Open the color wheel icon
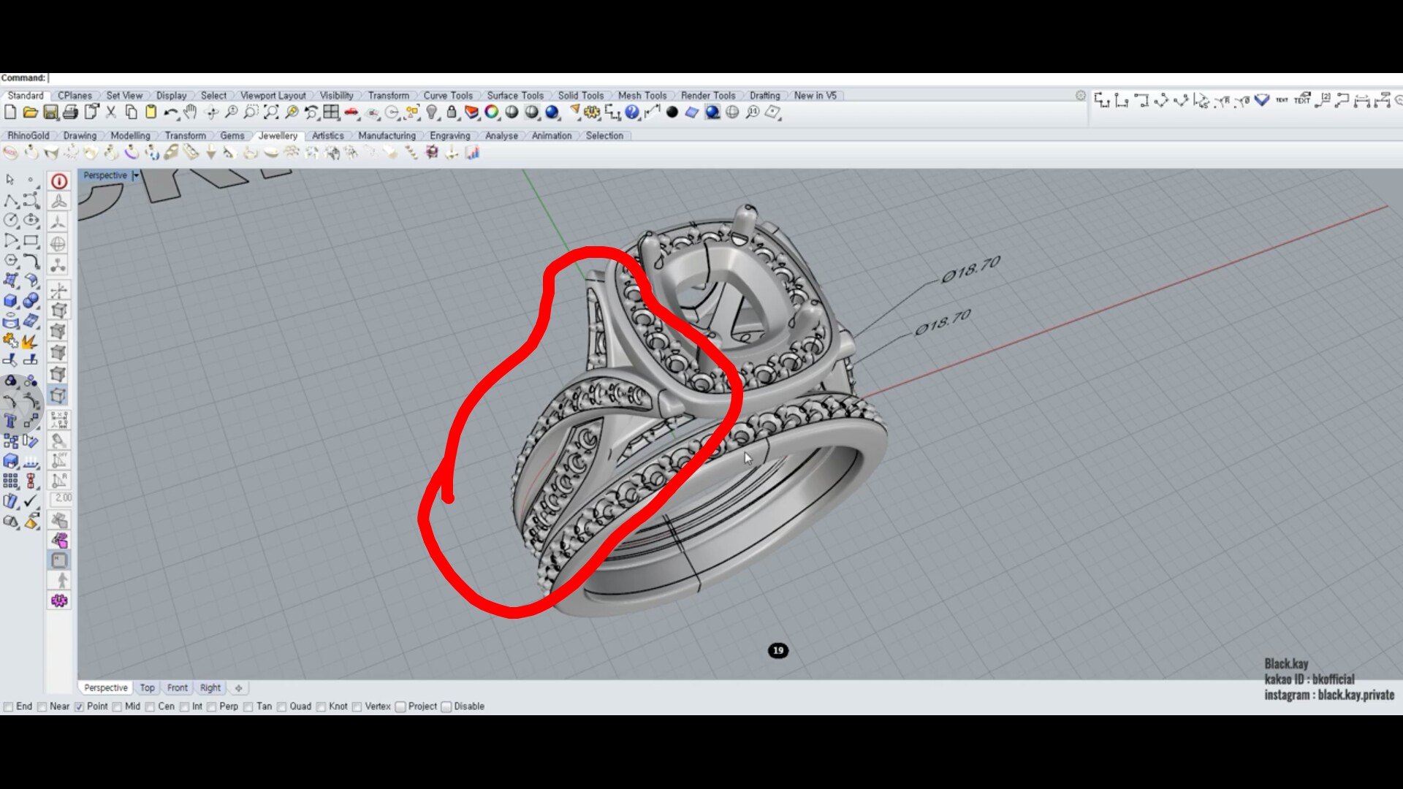Viewport: 1403px width, 789px height. [491, 113]
